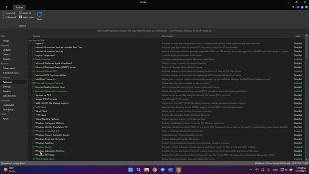This screenshot has height=174, width=309.
Task: Uncheck the SMB Direct checkbox
Action: point(33,107)
